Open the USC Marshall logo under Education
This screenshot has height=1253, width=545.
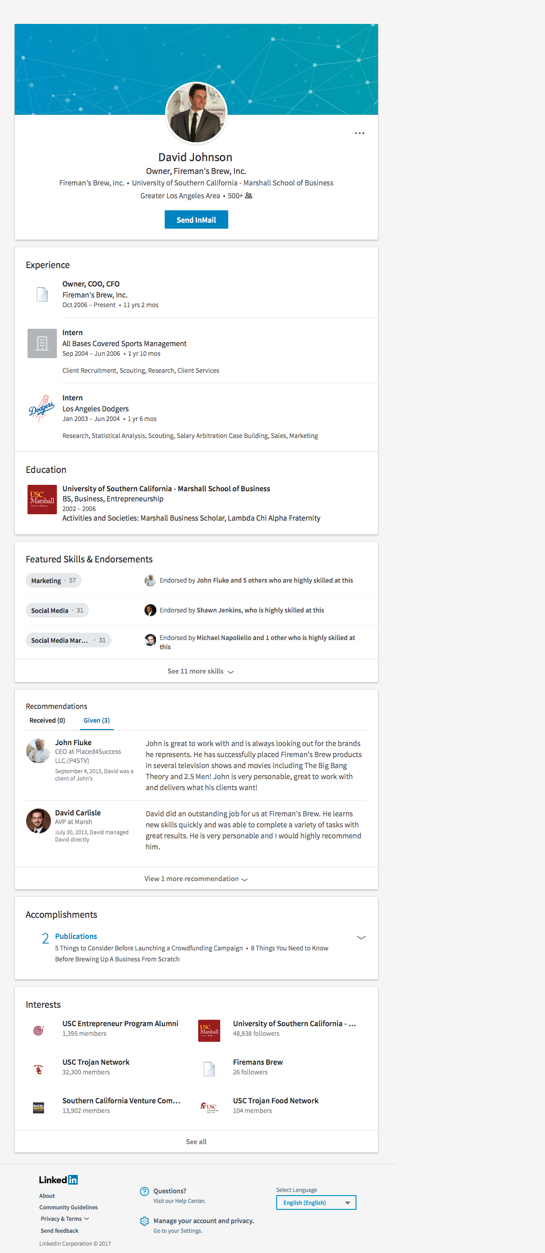point(42,499)
